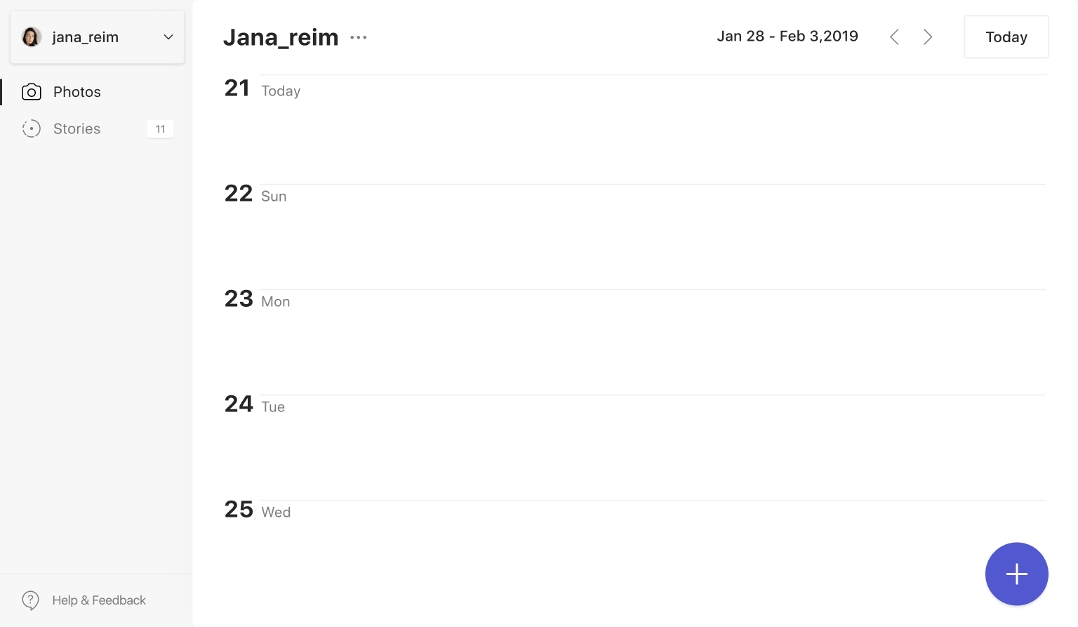The image size is (1078, 627).
Task: Click the jana_reim profile avatar
Action: pyautogui.click(x=32, y=37)
